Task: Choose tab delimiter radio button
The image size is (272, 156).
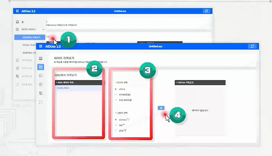Action: pyautogui.click(x=116, y=125)
